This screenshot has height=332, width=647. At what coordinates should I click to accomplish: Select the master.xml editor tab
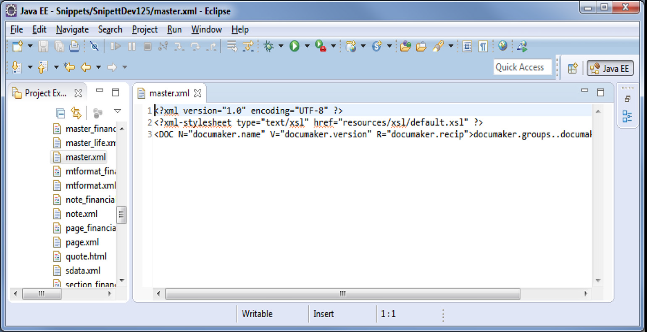coord(169,93)
